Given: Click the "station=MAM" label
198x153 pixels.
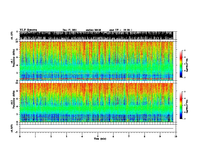Looking at the screenshot, I should tap(93, 30).
